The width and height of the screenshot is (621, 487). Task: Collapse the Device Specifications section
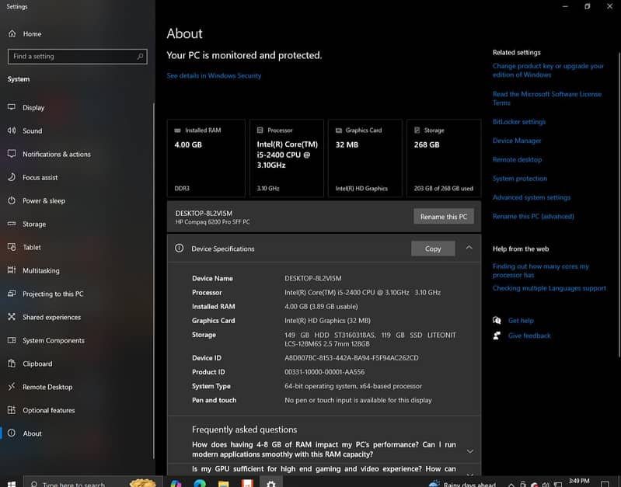[469, 248]
